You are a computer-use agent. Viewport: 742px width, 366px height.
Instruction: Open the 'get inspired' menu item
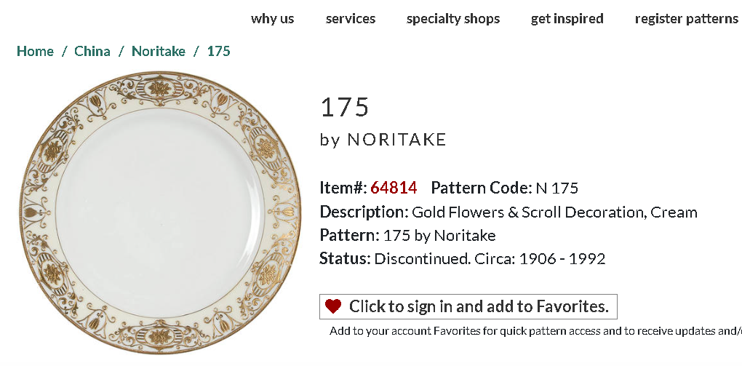pos(567,19)
